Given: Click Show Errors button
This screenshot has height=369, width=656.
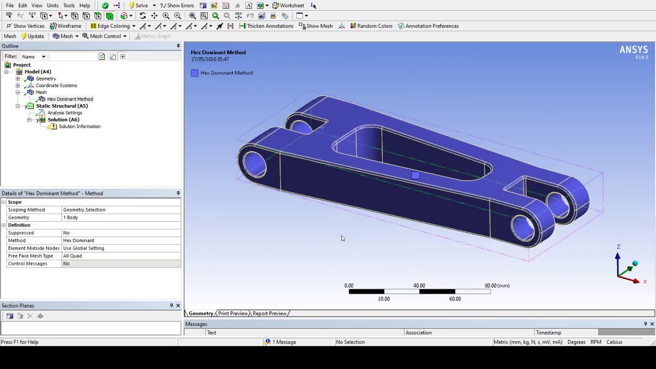Looking at the screenshot, I should click(177, 6).
